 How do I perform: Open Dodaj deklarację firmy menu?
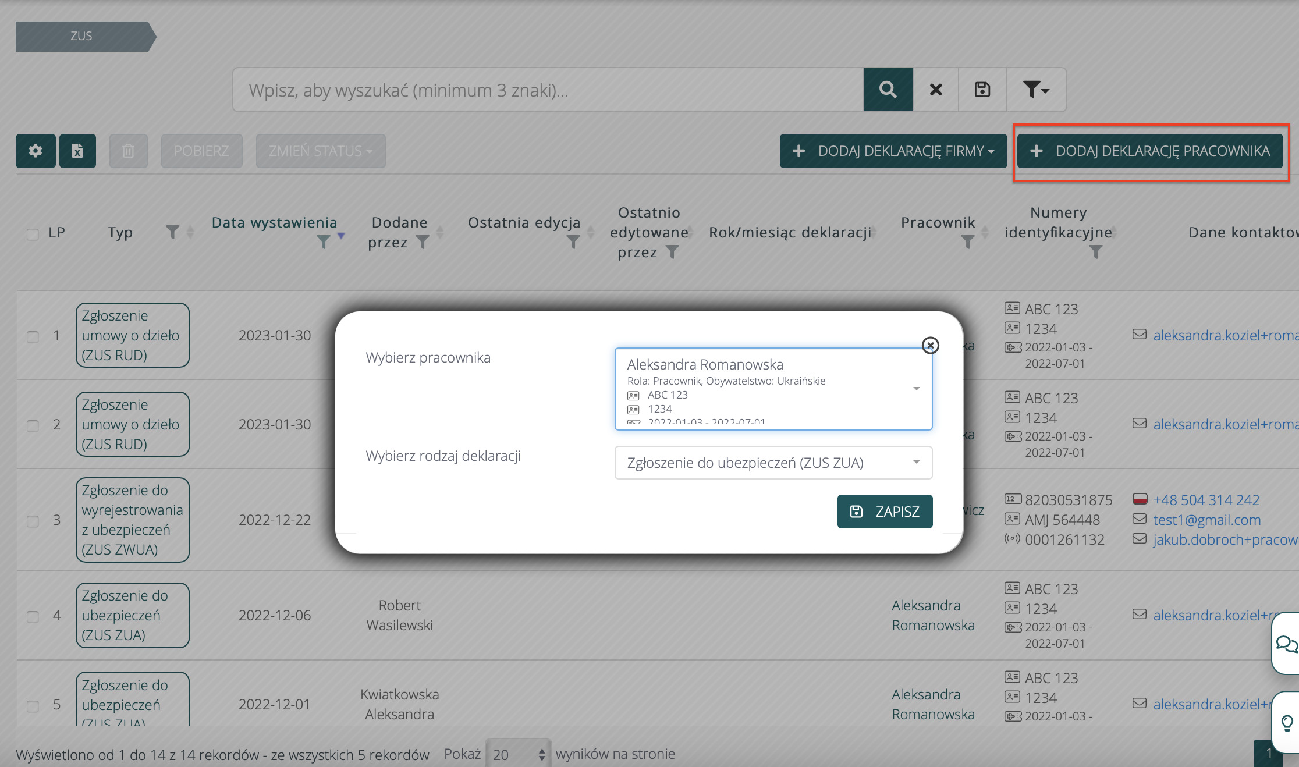(x=893, y=151)
